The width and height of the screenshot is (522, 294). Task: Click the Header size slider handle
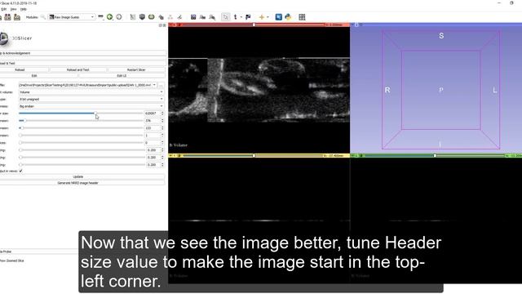coord(95,114)
